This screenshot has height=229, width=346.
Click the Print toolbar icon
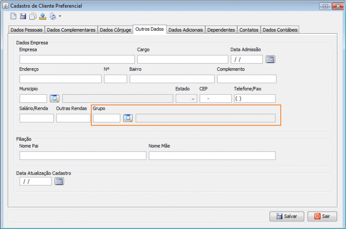(53, 16)
